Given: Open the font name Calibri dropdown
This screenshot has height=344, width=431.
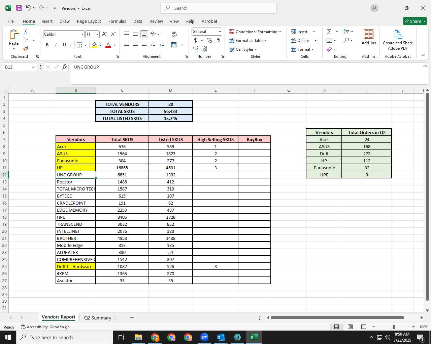Looking at the screenshot, I should pos(82,34).
